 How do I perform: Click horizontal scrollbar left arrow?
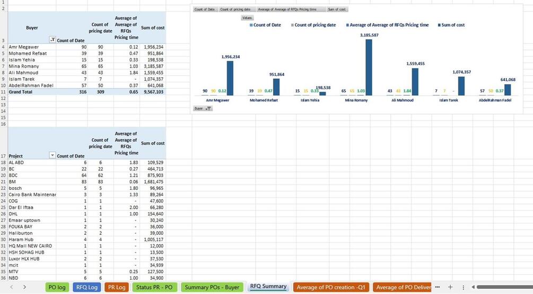coord(473,287)
